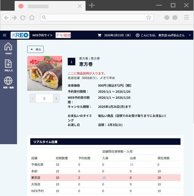Go to HOME in sidebar
Viewport: 194px width, 196px height.
coord(8,49)
